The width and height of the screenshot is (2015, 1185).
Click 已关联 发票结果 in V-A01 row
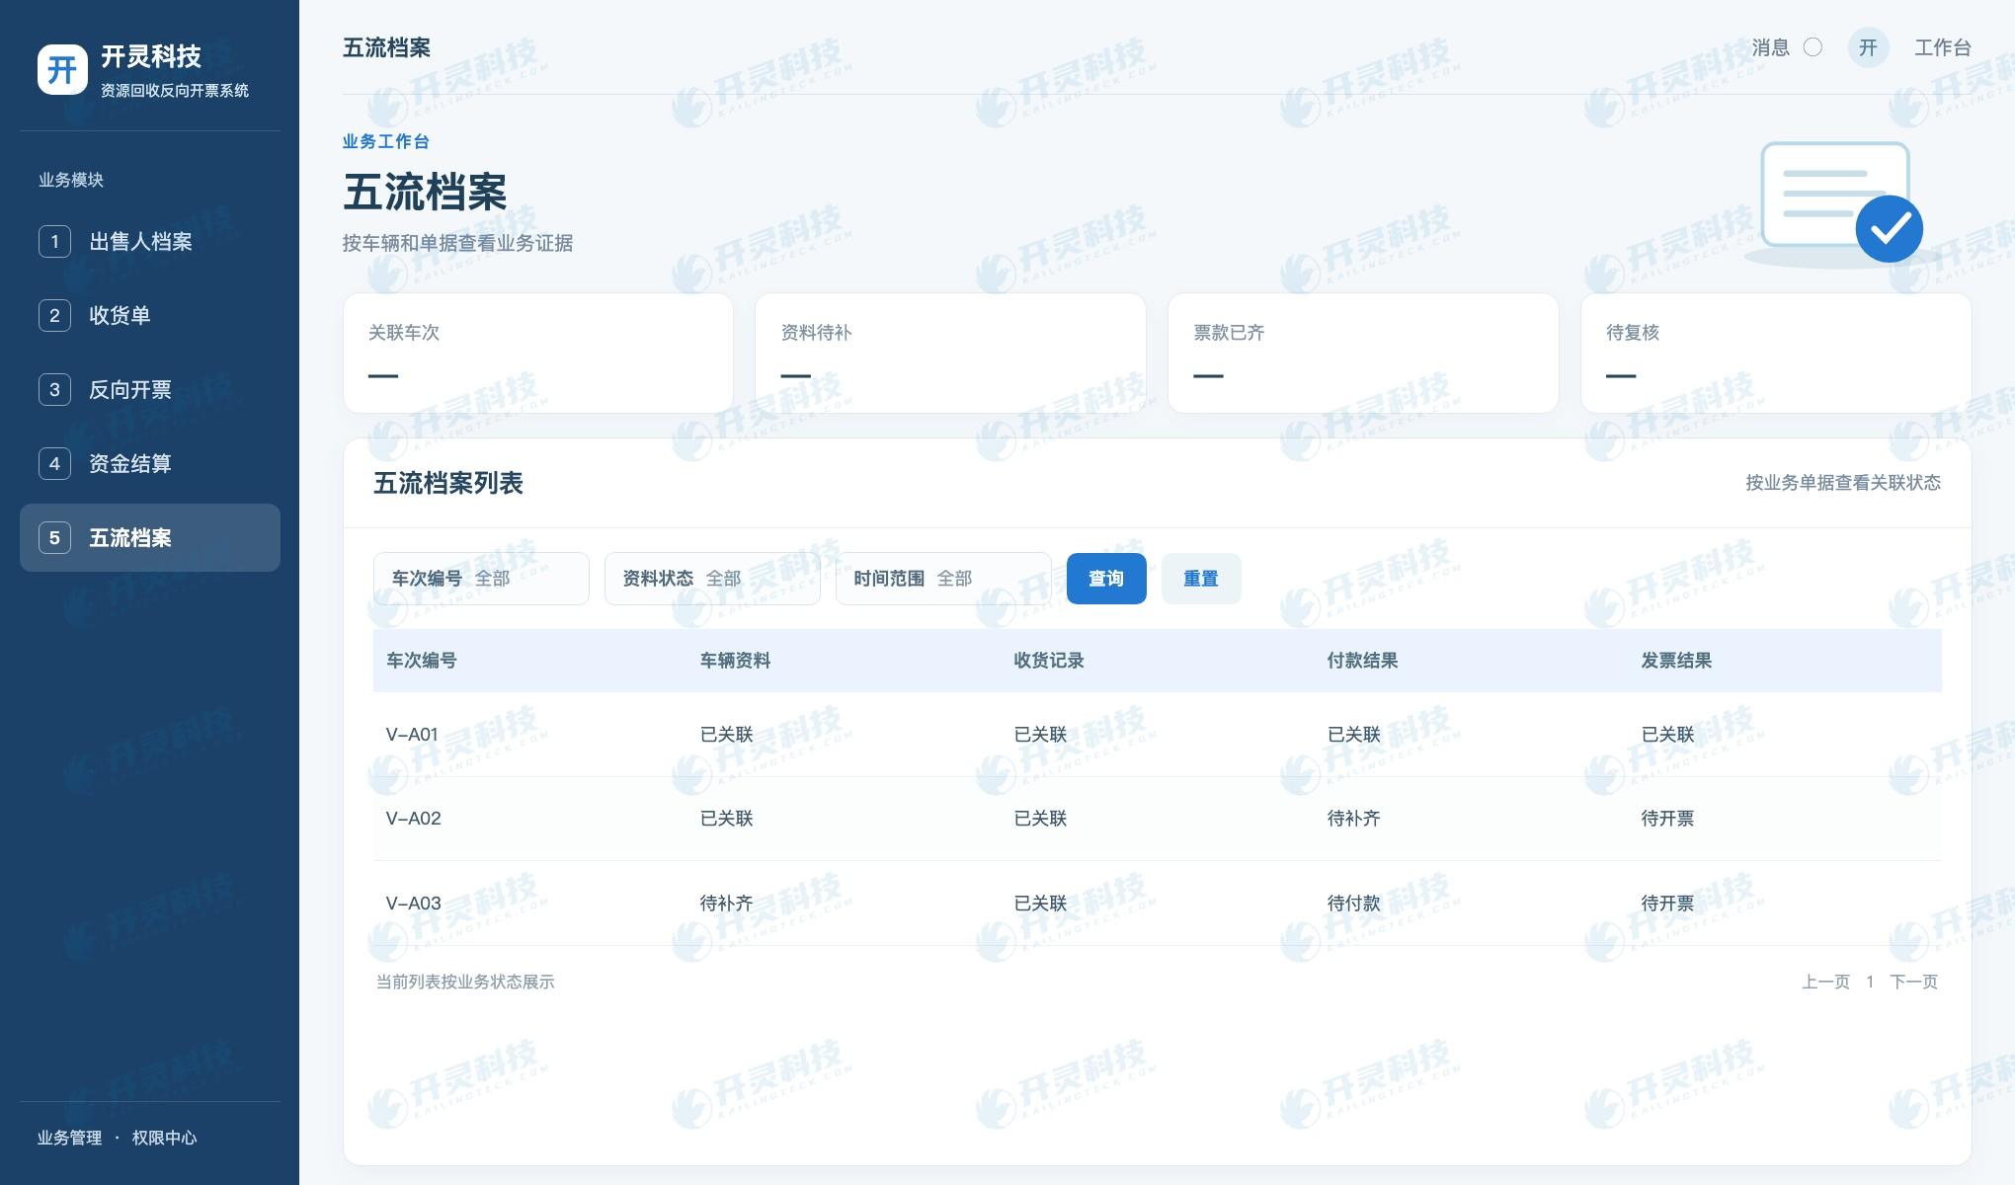coord(1667,735)
